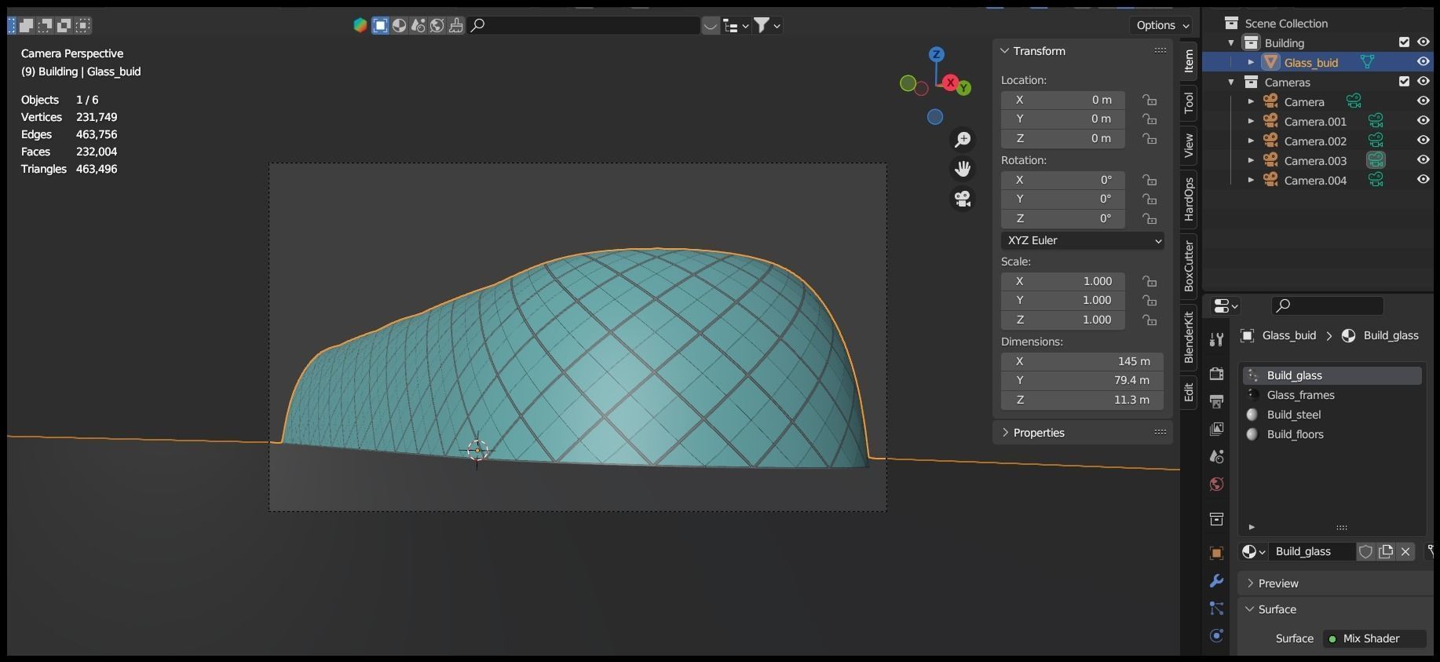Choose the extend selection mode icon
The image size is (1440, 662).
tap(26, 25)
